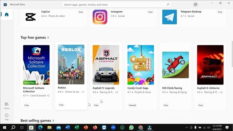Screen dimensions: 233x131
Task: Click Free under Asphalt 9: Legends
Action: click(x=96, y=105)
